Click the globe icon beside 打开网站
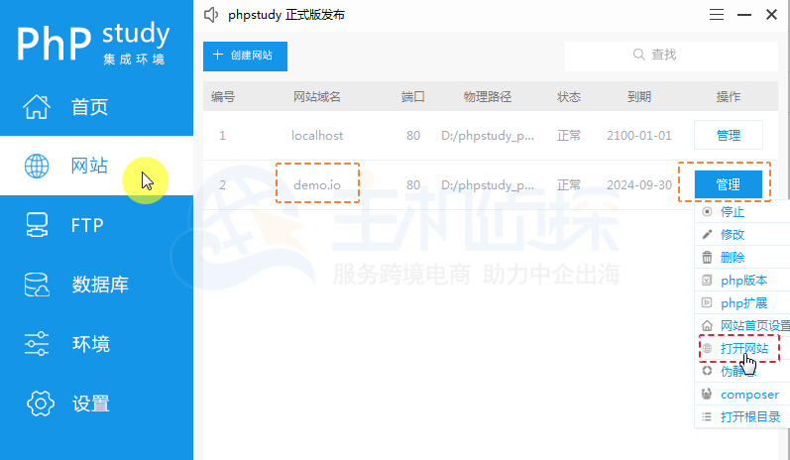Image resolution: width=790 pixels, height=460 pixels. click(707, 348)
